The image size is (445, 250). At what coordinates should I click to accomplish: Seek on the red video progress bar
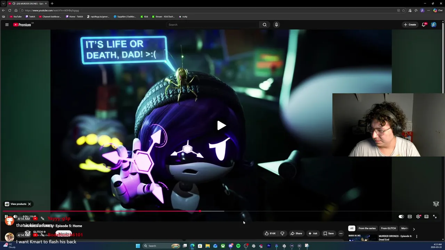[101, 211]
